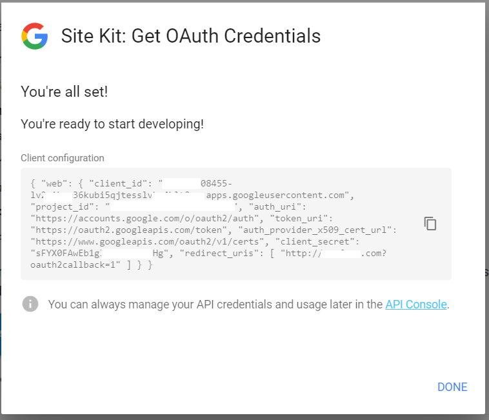Click the "Site Kit: Get OAuth Credentials" title

click(x=190, y=36)
